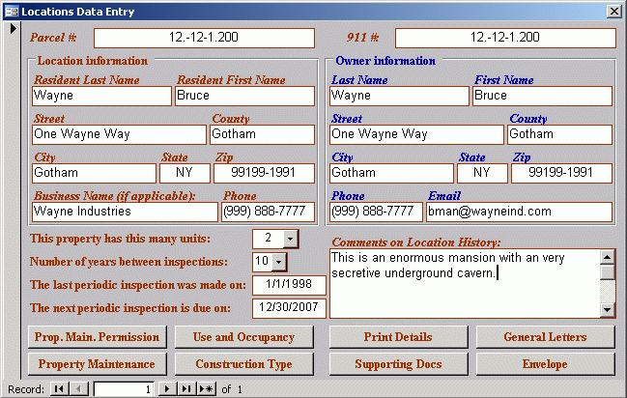This screenshot has height=398, width=627.
Task: Click the location State field
Action: click(185, 173)
